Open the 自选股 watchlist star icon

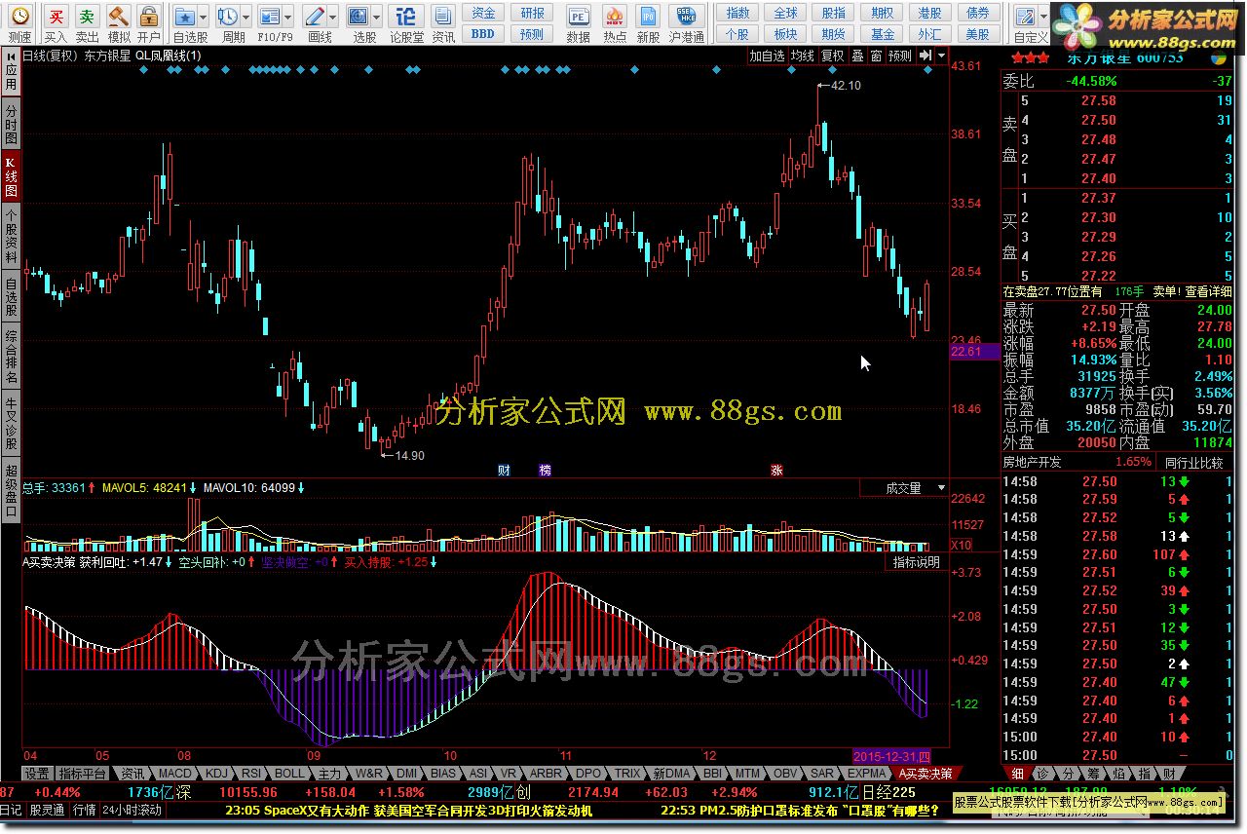click(184, 17)
